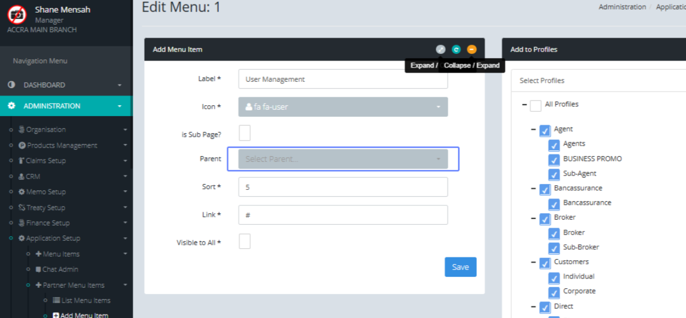Image resolution: width=686 pixels, height=318 pixels.
Task: Click into the Label text field
Action: [343, 79]
